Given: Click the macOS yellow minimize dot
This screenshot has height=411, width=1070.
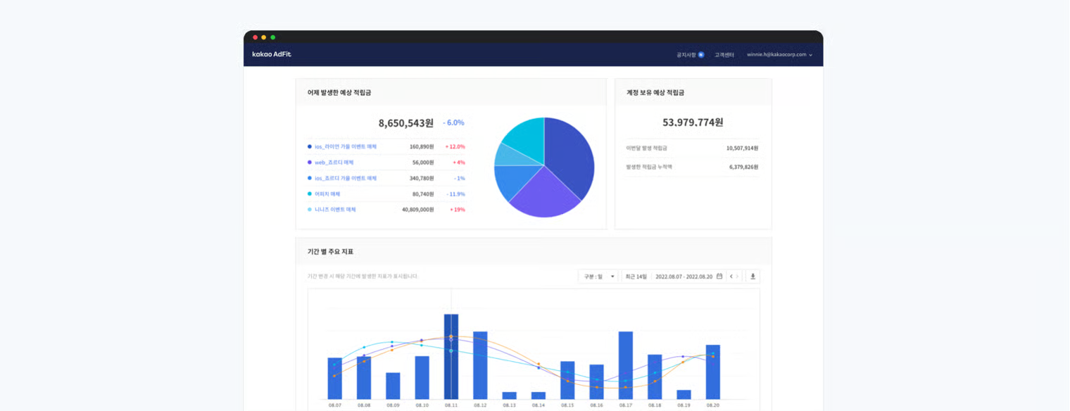Looking at the screenshot, I should tap(264, 37).
